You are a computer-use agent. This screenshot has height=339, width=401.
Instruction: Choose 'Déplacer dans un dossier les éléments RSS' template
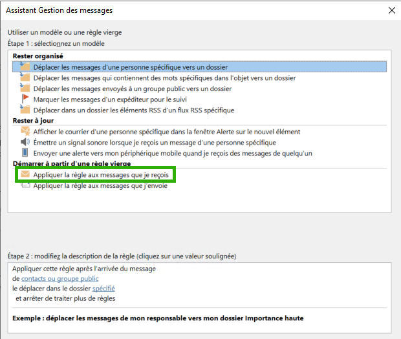point(134,110)
